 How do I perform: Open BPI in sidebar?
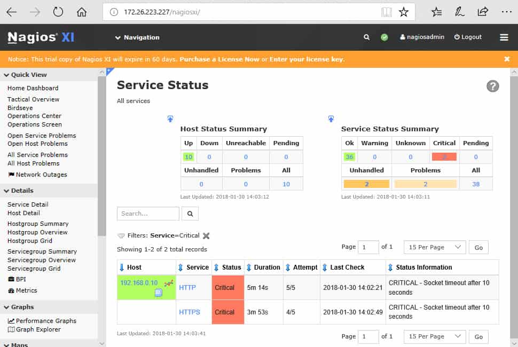pyautogui.click(x=17, y=279)
